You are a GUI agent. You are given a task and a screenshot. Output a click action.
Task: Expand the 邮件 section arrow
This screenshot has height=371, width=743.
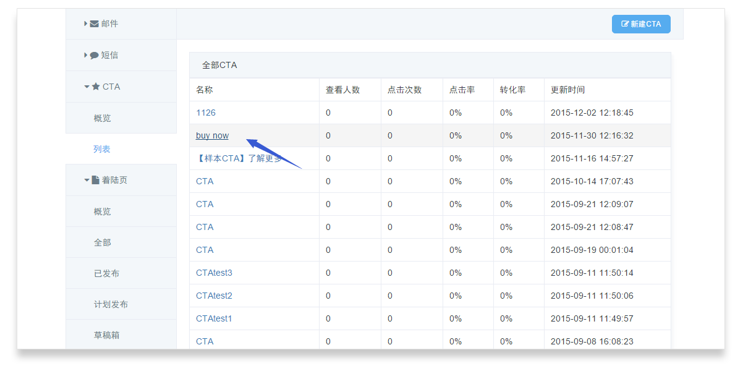click(85, 23)
